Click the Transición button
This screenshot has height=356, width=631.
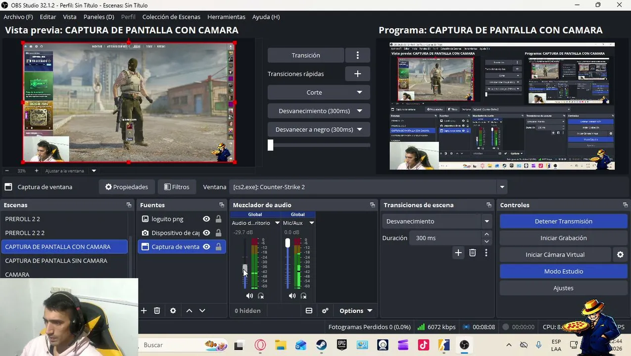click(306, 55)
